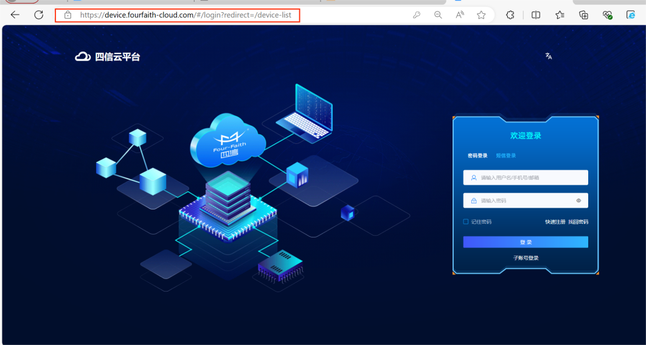
Task: Open Browser essentials heart icon
Action: [607, 15]
